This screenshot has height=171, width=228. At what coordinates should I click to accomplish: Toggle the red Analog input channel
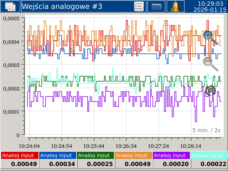coord(19,155)
